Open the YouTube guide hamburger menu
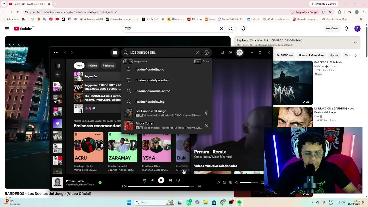368x207 pixels. click(7, 28)
